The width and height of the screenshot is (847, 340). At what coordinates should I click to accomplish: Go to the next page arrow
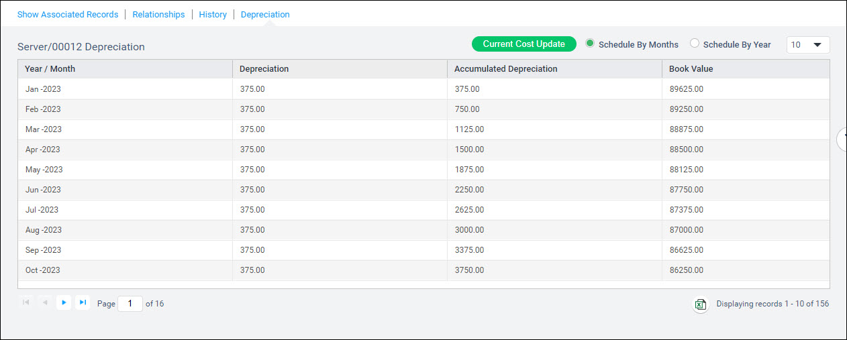coord(64,303)
